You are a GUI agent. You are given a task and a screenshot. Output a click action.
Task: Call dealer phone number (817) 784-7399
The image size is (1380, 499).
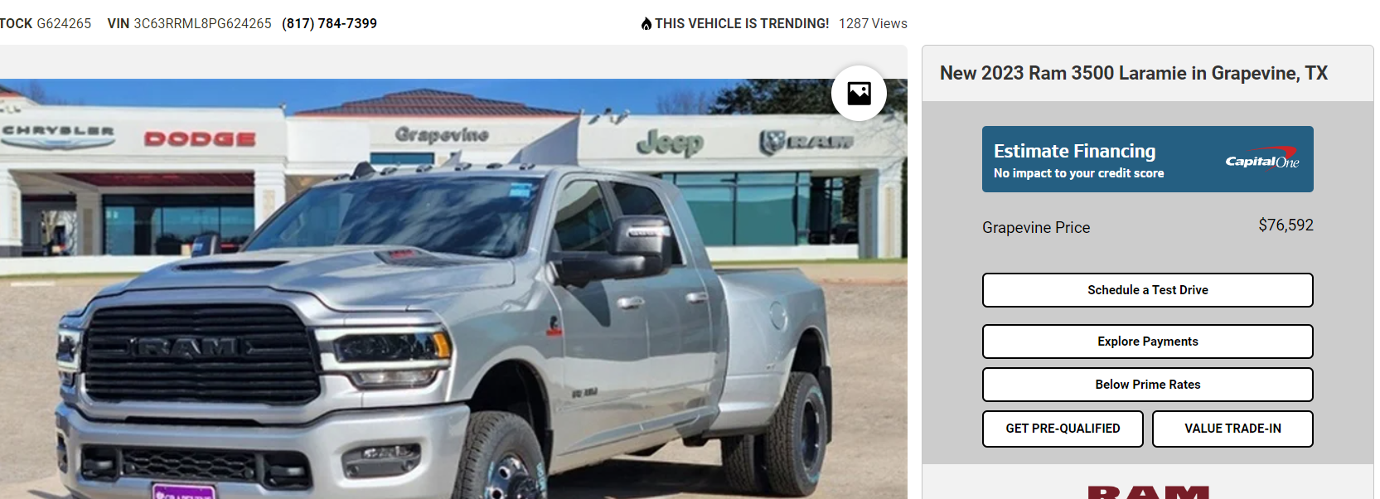tap(329, 24)
